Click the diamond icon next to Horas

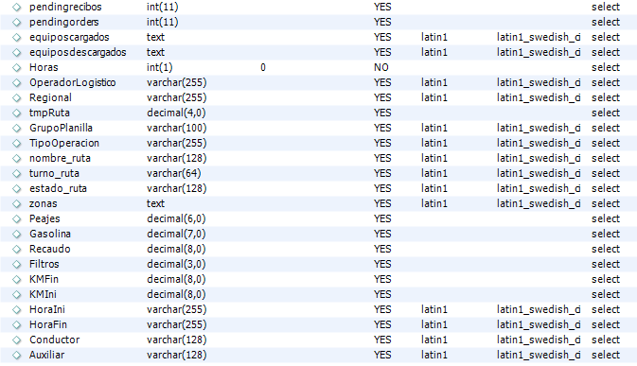pos(17,68)
